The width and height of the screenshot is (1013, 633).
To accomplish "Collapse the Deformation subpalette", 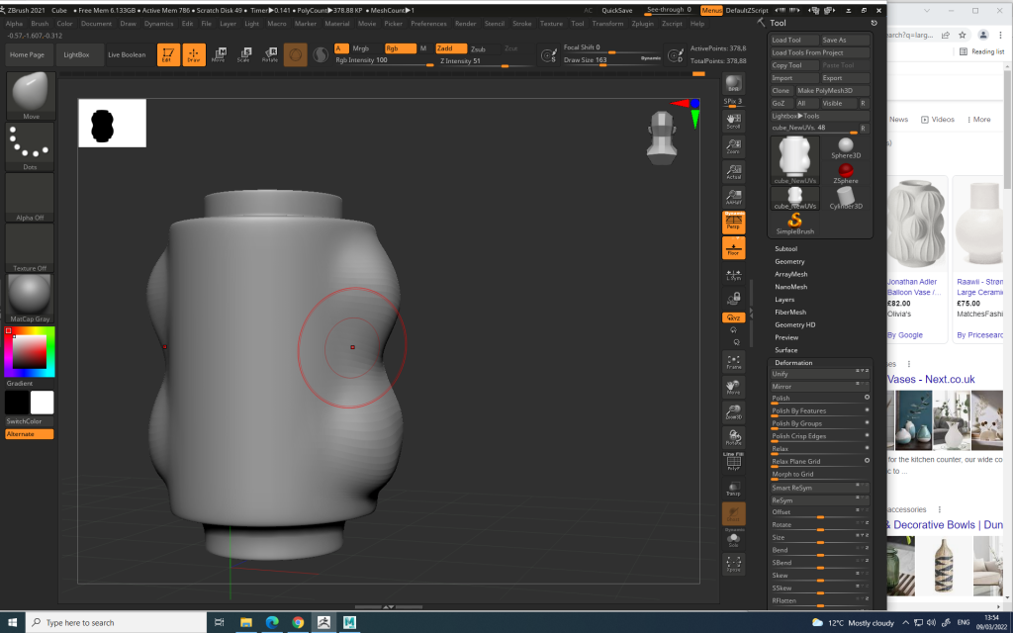I will (793, 363).
